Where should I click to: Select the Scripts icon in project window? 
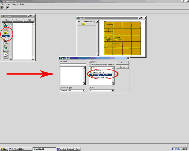pos(6,55)
